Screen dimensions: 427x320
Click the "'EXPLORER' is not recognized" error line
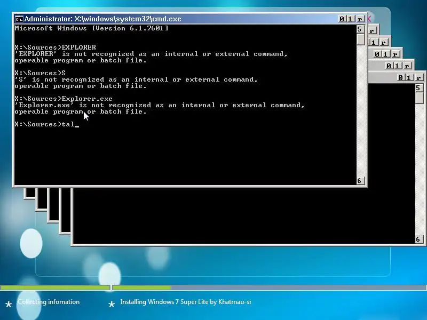(x=151, y=54)
